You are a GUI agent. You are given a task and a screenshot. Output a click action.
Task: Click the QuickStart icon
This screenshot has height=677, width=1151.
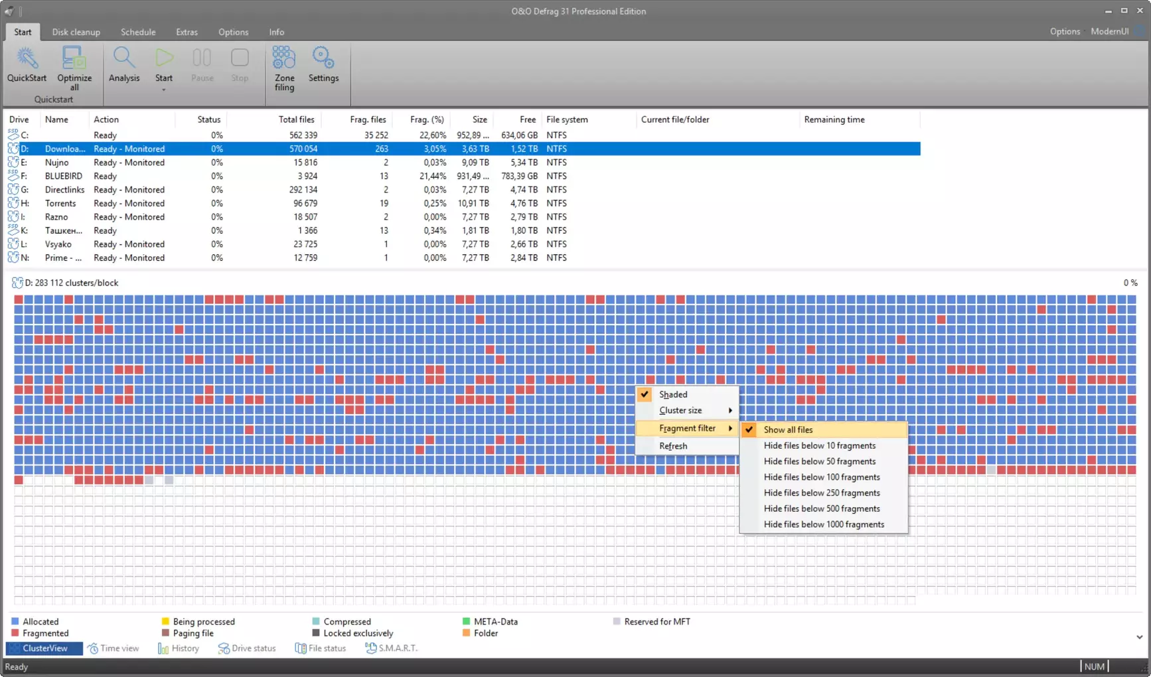click(27, 64)
